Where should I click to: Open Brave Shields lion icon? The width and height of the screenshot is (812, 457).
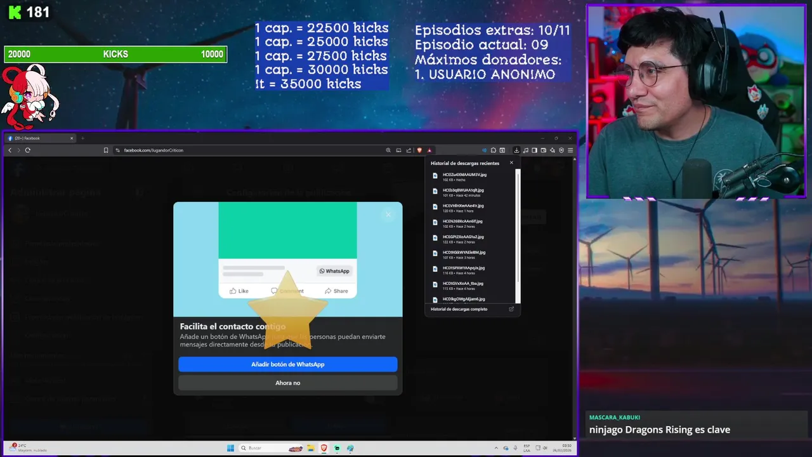[x=419, y=150]
